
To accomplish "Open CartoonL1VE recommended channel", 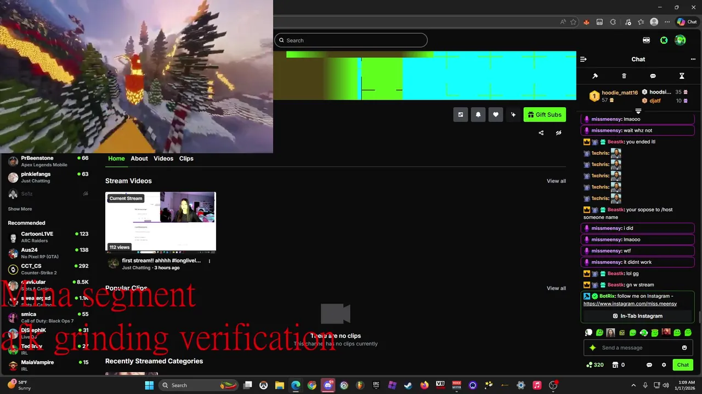I will click(48, 237).
